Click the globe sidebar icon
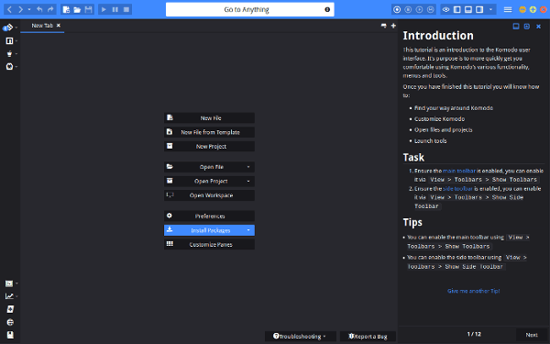Screen dimensions: 550x344 tap(10, 322)
